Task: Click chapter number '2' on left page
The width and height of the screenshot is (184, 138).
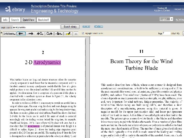Action: tap(43, 52)
